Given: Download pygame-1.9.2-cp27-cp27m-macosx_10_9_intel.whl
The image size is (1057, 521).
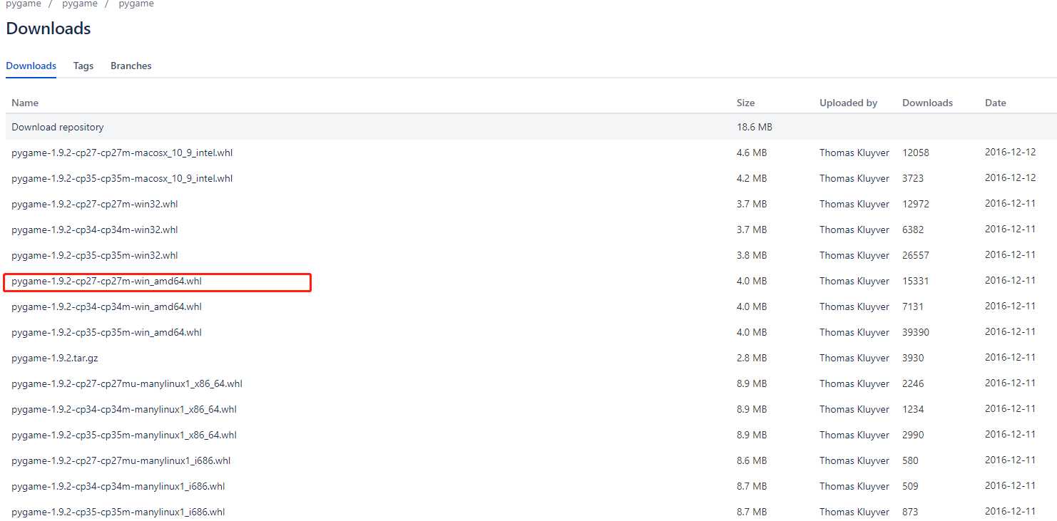Looking at the screenshot, I should (122, 153).
